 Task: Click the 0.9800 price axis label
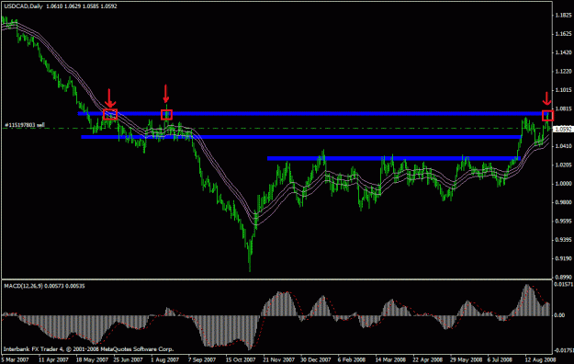[563, 202]
